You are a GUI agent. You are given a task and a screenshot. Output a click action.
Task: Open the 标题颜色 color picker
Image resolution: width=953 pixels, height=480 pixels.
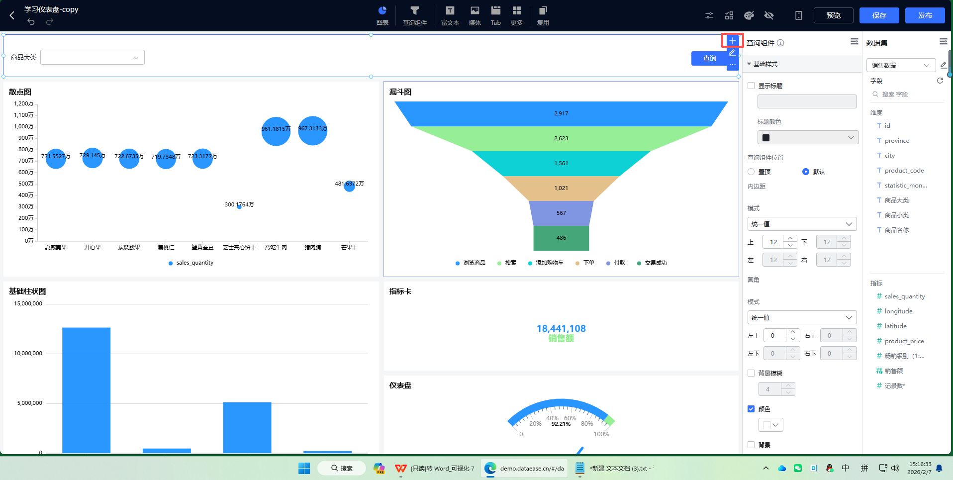pyautogui.click(x=808, y=137)
